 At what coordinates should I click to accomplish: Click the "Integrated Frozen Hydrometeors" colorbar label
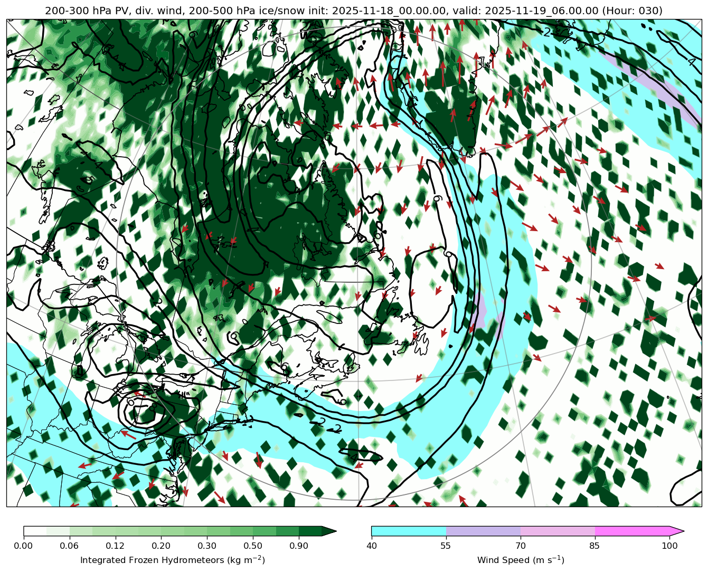click(x=173, y=560)
